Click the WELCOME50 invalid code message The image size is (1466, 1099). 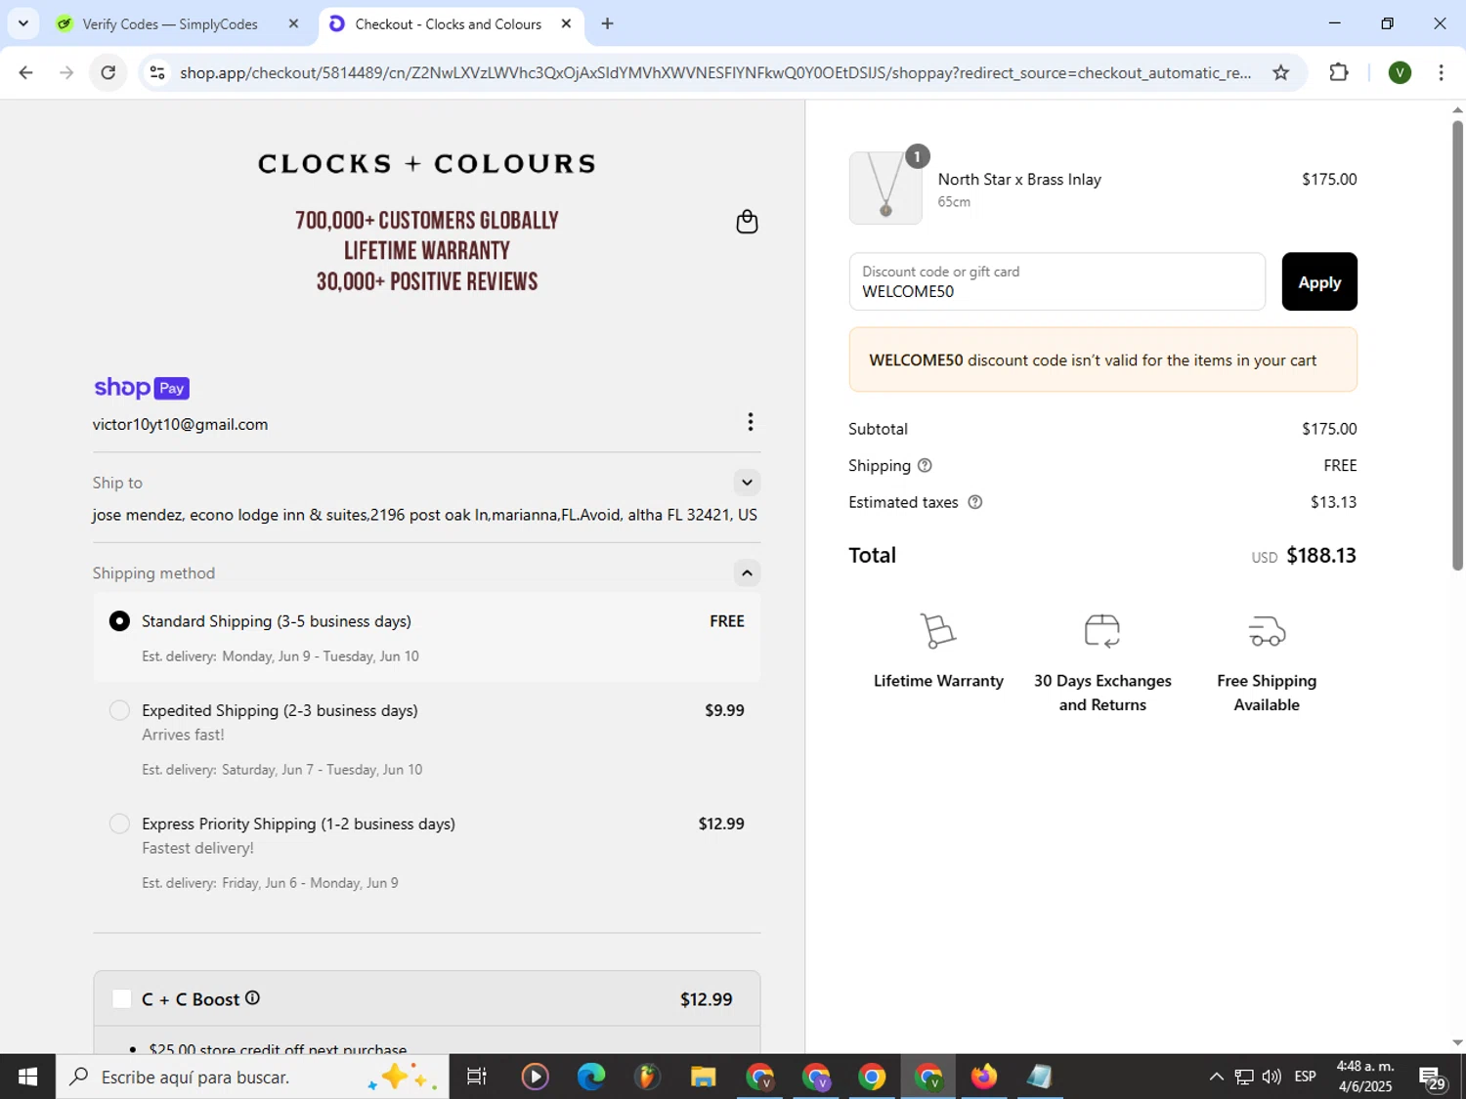[x=1102, y=359]
